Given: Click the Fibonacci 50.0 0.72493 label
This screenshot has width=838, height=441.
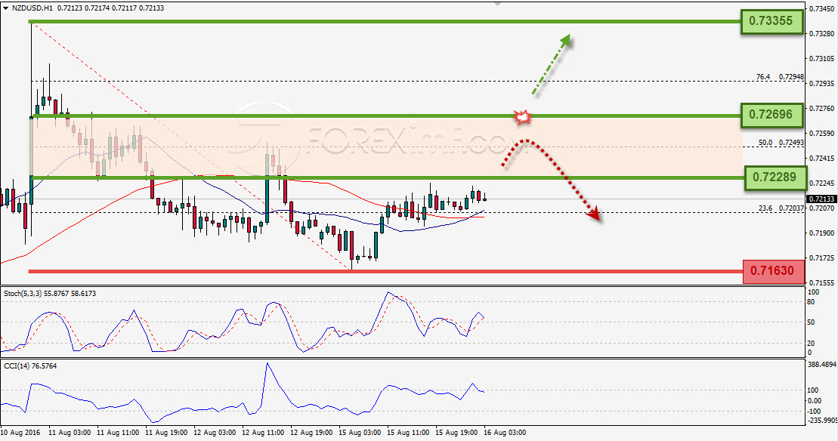Looking at the screenshot, I should [781, 143].
